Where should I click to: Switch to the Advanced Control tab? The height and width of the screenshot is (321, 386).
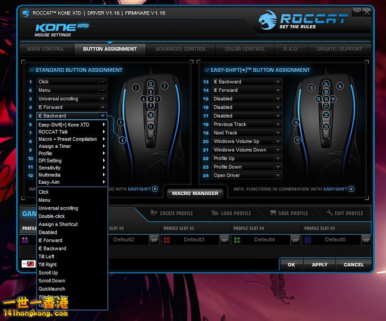pos(181,49)
